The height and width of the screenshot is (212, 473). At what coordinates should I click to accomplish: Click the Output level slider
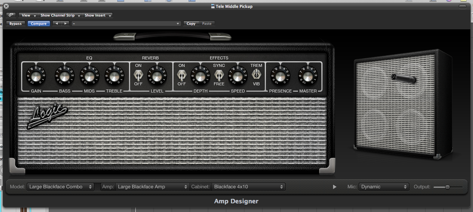[x=448, y=187]
